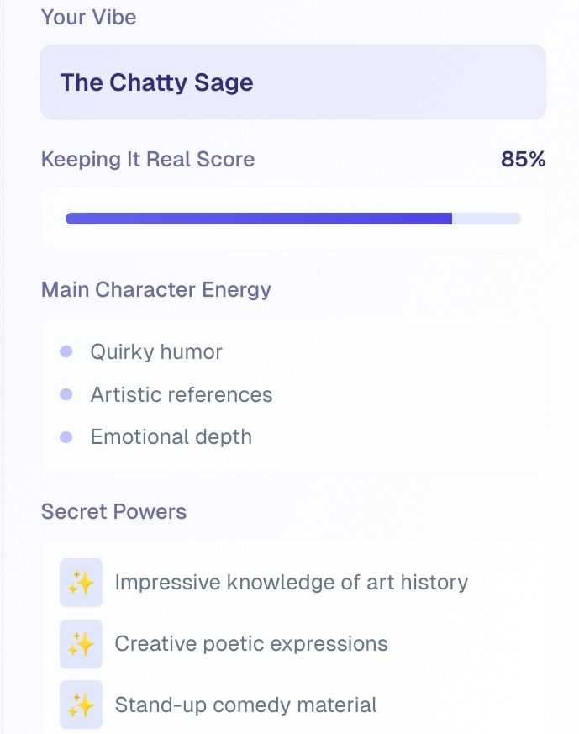Click the bullet dot before Emotional depth
This screenshot has height=734, width=579.
pos(66,437)
